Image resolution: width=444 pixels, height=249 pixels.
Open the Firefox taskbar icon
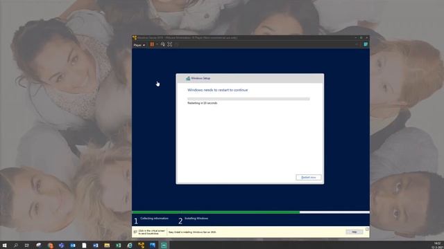click(50, 246)
